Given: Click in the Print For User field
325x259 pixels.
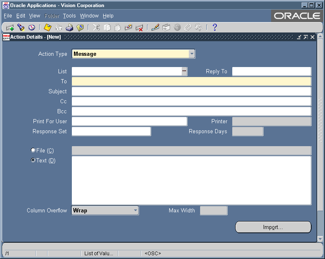Looking at the screenshot, I should coord(129,122).
